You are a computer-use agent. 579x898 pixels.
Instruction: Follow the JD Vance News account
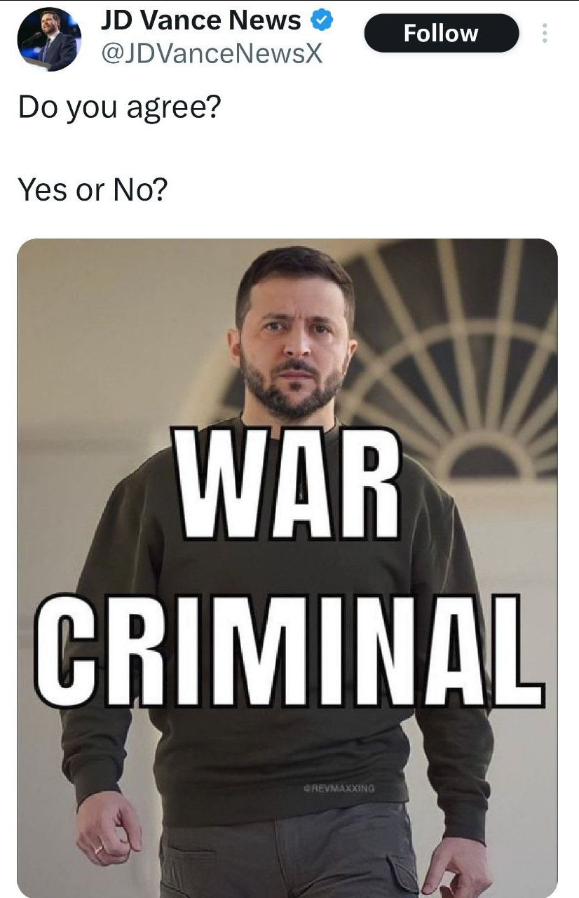441,33
